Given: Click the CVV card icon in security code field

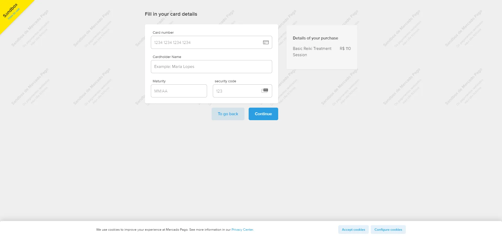Looking at the screenshot, I should (265, 91).
